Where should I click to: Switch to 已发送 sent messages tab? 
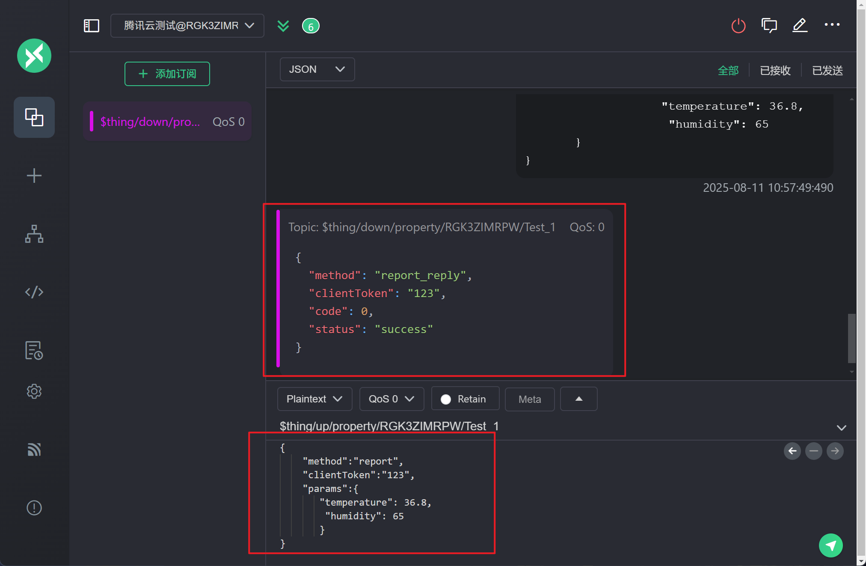[x=827, y=70]
